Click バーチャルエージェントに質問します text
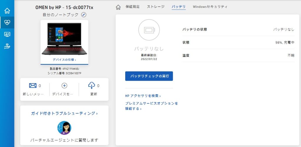The height and width of the screenshot is (147, 301). [64, 140]
